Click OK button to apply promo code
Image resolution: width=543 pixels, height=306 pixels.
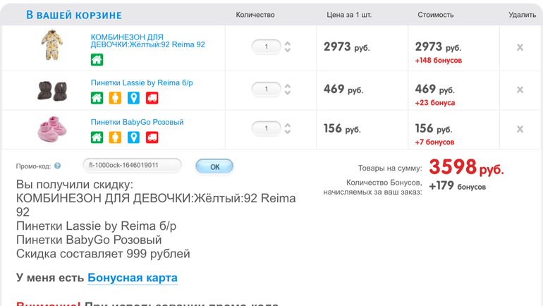pyautogui.click(x=214, y=166)
